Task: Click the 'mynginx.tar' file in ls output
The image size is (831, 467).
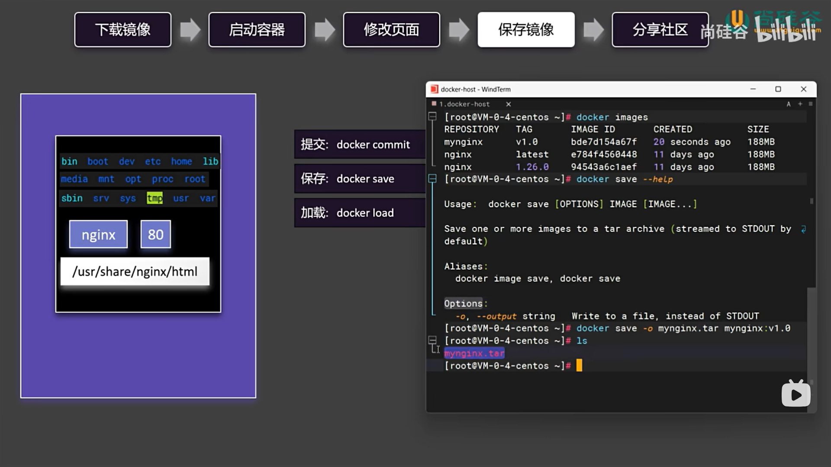Action: coord(474,353)
